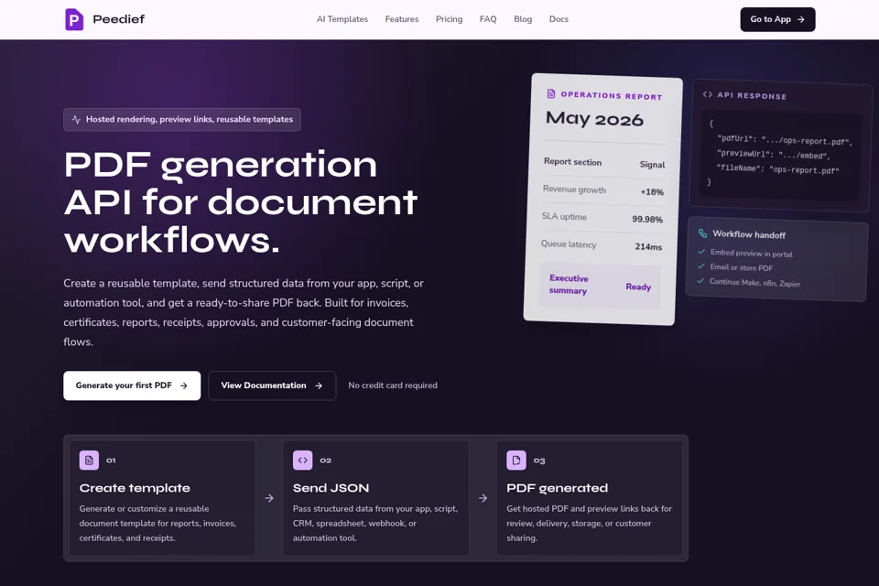The image size is (879, 586).
Task: Click the Create template heading
Action: pyautogui.click(x=135, y=488)
